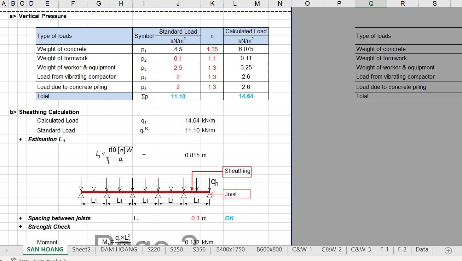Image resolution: width=462 pixels, height=261 pixels.
Task: Open the SAN HOANG sheet tab
Action: (x=45, y=249)
